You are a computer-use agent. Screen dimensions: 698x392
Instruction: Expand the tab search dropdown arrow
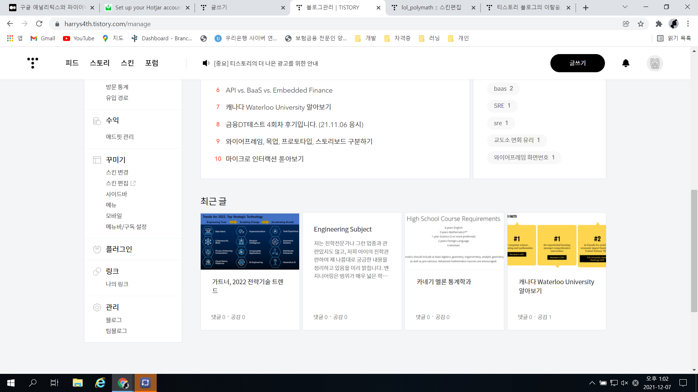625,7
